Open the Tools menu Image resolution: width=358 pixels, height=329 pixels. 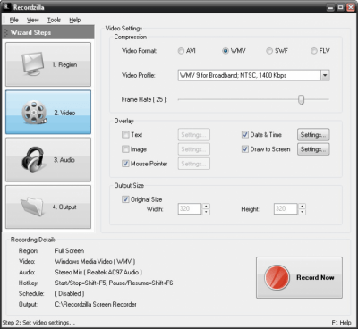54,20
